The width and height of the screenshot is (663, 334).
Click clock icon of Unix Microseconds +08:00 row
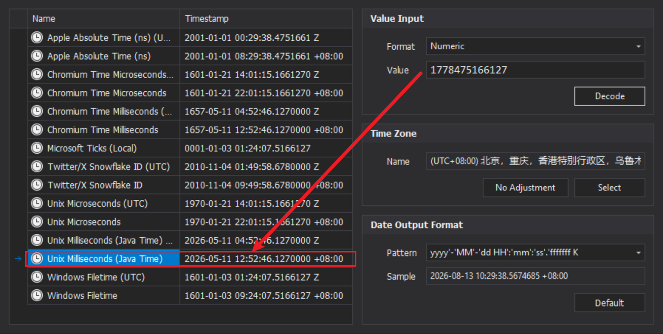[x=37, y=222]
